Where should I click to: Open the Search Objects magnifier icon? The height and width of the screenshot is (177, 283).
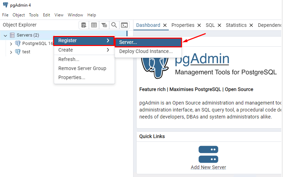click(x=114, y=25)
